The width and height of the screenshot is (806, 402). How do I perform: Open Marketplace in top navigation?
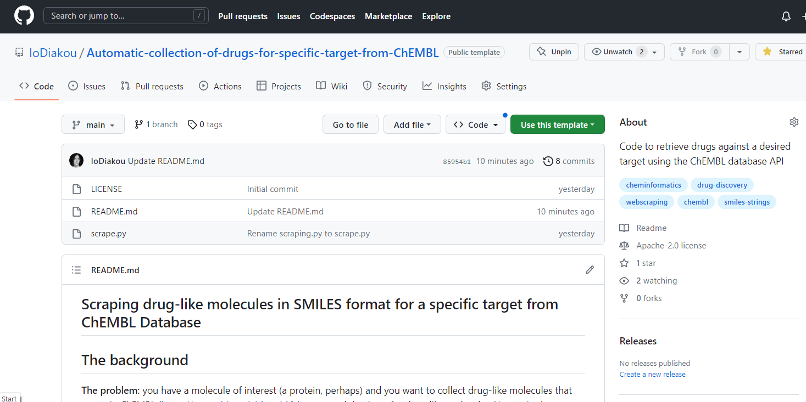388,16
